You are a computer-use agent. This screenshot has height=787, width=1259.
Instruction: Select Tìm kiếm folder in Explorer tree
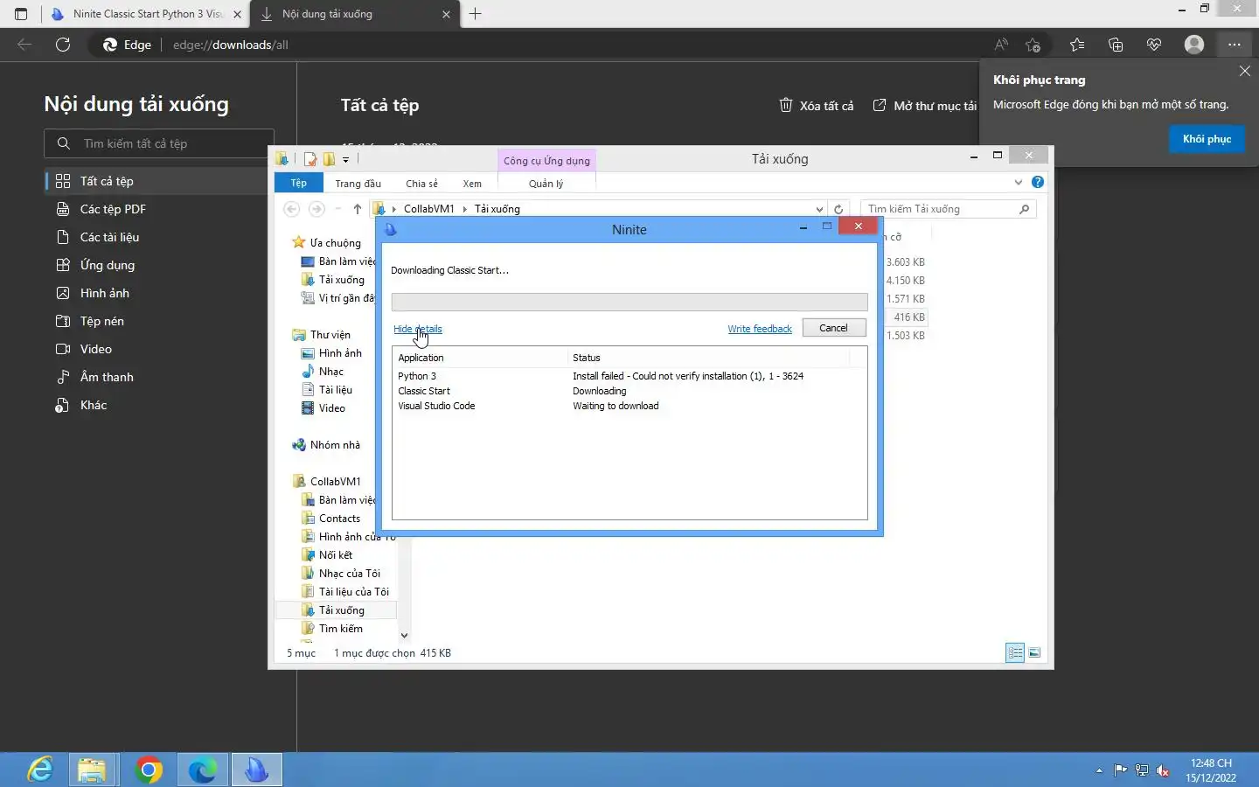coord(340,629)
